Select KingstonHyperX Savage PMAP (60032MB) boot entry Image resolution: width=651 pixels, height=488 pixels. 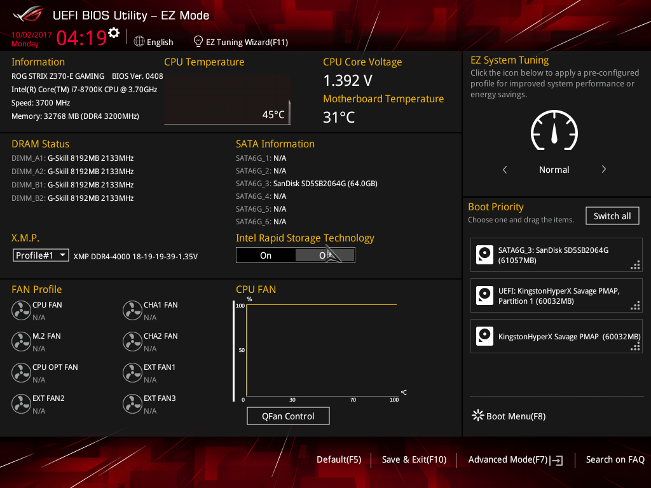[x=556, y=336]
